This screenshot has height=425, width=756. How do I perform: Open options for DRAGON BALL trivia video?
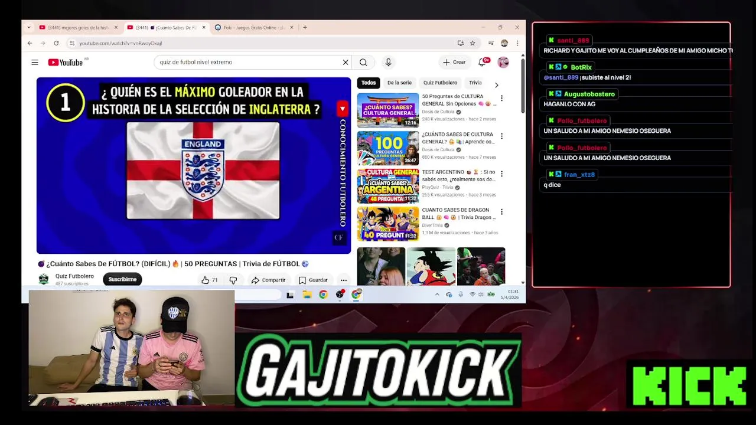point(501,212)
